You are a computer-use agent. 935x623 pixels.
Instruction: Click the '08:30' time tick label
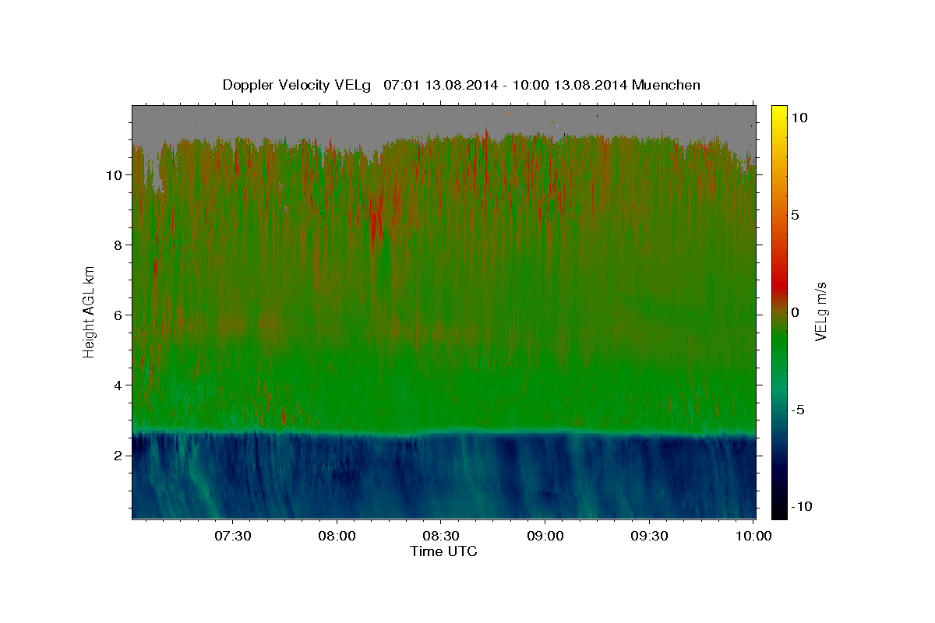pos(440,537)
